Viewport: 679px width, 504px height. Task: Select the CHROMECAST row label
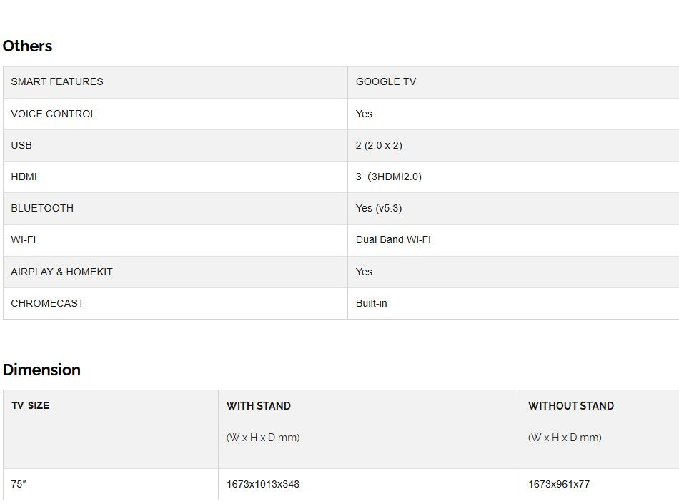(x=47, y=303)
